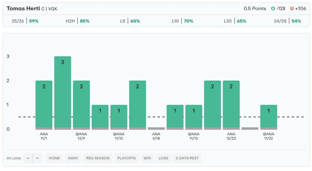Apply the 0 DAYS REST filter
The image size is (312, 171).
(187, 158)
